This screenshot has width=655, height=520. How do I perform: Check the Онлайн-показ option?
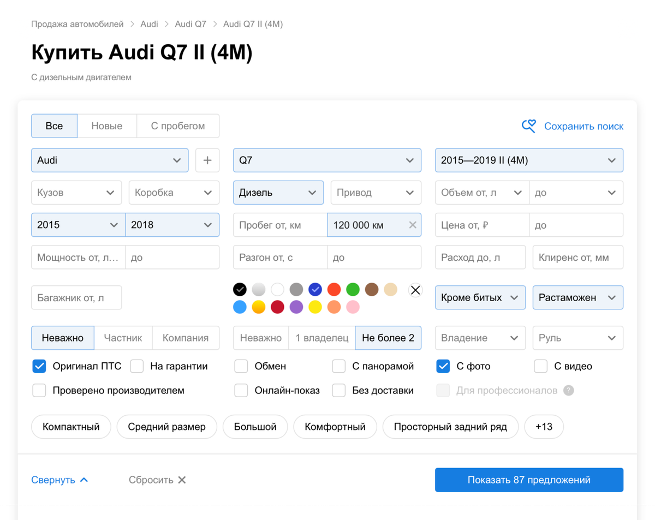[241, 391]
